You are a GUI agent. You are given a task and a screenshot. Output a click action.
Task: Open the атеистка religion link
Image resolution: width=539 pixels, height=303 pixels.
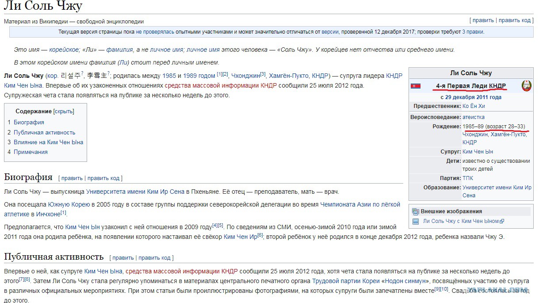pyautogui.click(x=474, y=117)
